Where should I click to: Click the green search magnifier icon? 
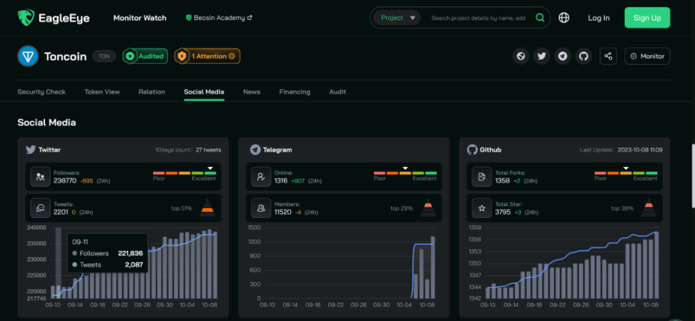(x=541, y=18)
